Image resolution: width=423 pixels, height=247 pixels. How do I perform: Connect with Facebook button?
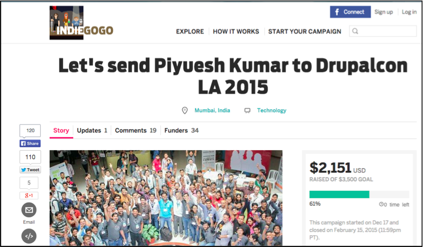350,12
